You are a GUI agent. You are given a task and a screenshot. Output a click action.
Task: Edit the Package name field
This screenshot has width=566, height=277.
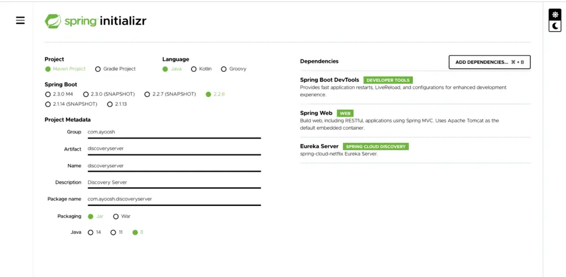(174, 199)
